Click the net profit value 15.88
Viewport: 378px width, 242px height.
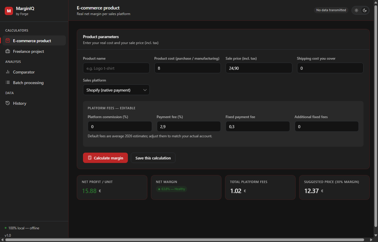(89, 191)
